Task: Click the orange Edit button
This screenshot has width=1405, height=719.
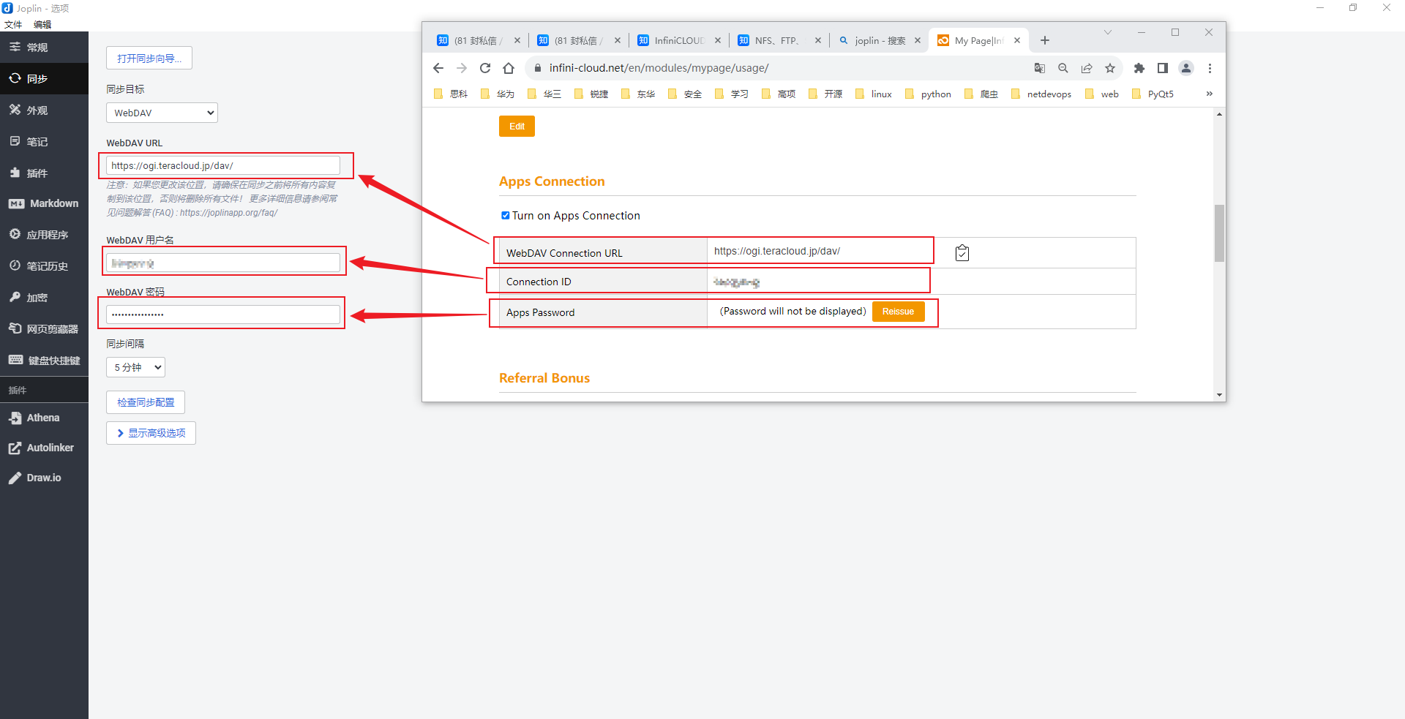Action: tap(517, 126)
